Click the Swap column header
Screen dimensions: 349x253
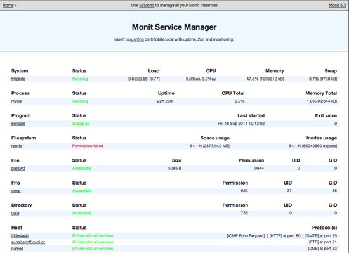pyautogui.click(x=331, y=71)
